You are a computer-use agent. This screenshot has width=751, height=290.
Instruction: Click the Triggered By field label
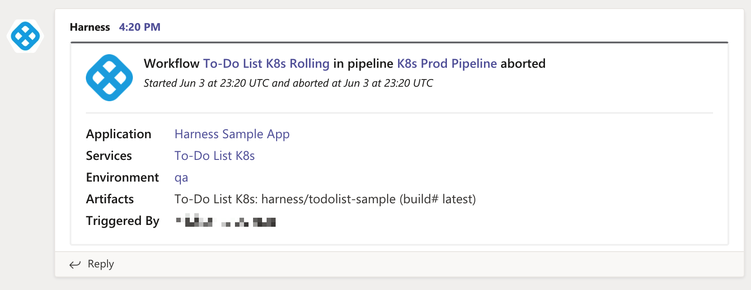pyautogui.click(x=123, y=221)
